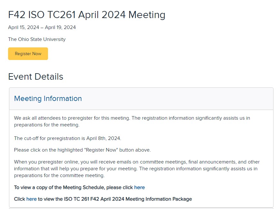
Task: Select the April 15, 2024 start date text
Action: tap(24, 27)
